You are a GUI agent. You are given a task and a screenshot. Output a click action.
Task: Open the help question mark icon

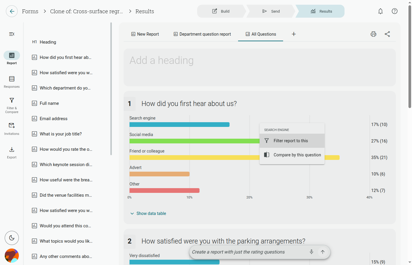pos(395,11)
